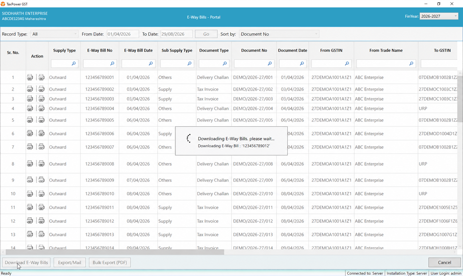
Task: Click status bar 'Connected to: Server'
Action: tap(365, 273)
